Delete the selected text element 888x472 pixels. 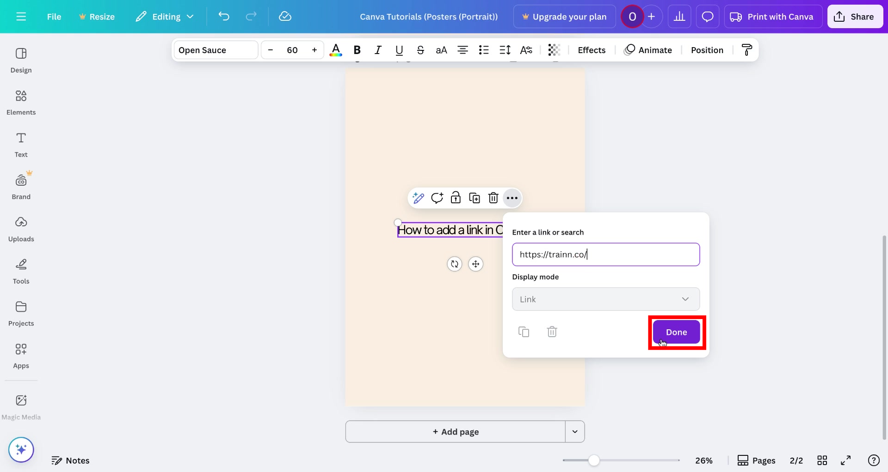point(493,198)
